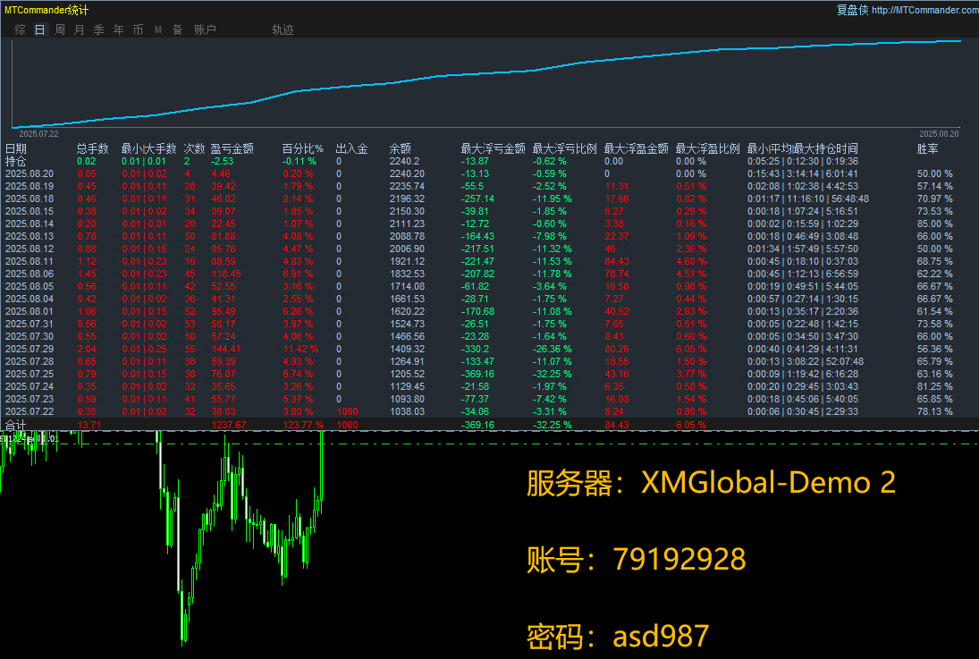Image resolution: width=979 pixels, height=659 pixels.
Task: Select the 账户 account tab
Action: tap(205, 30)
